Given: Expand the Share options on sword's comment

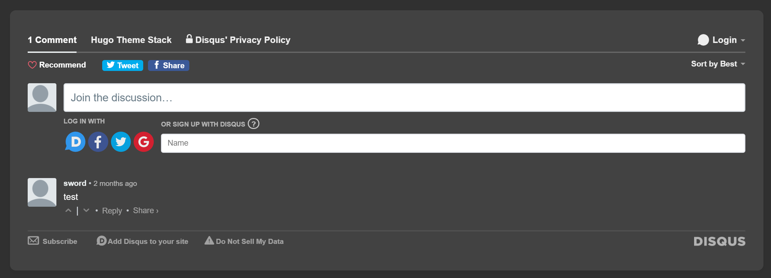Looking at the screenshot, I should [145, 210].
